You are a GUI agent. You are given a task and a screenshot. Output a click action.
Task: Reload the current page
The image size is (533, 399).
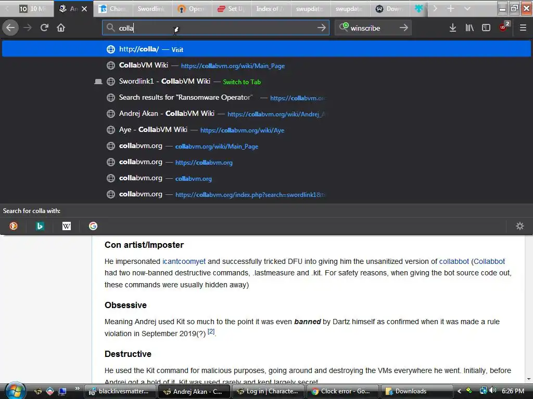(x=44, y=28)
